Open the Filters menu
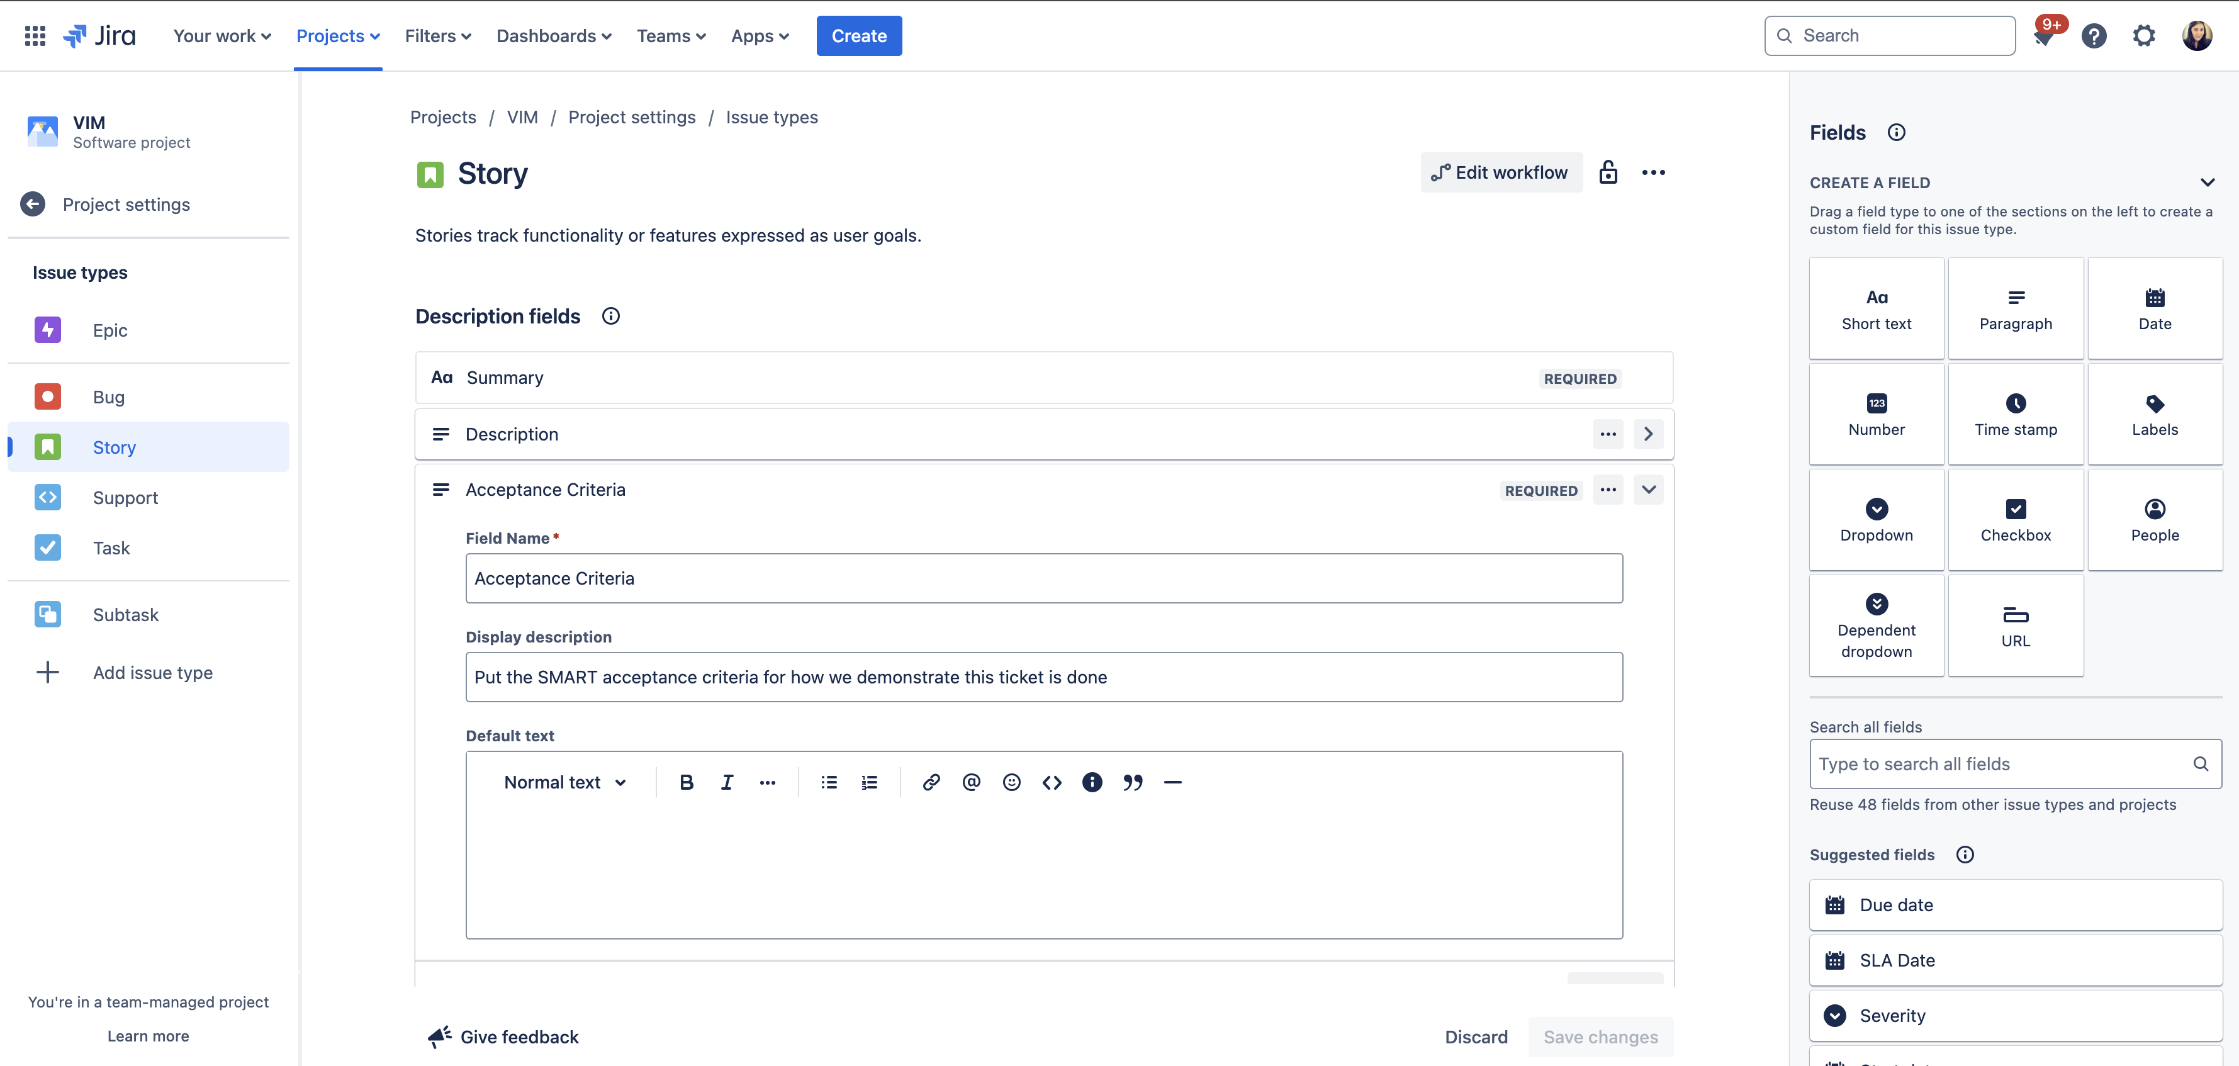2239x1066 pixels. pyautogui.click(x=437, y=36)
